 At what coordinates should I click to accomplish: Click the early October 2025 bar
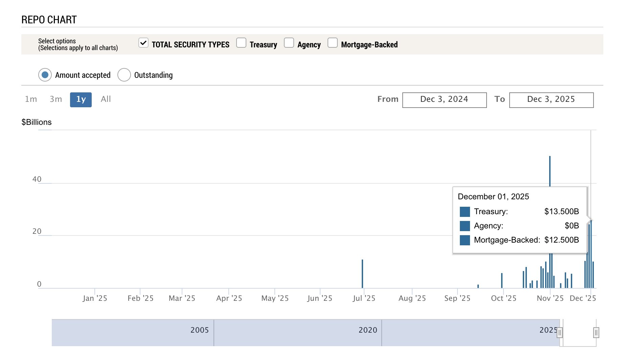[x=502, y=280]
